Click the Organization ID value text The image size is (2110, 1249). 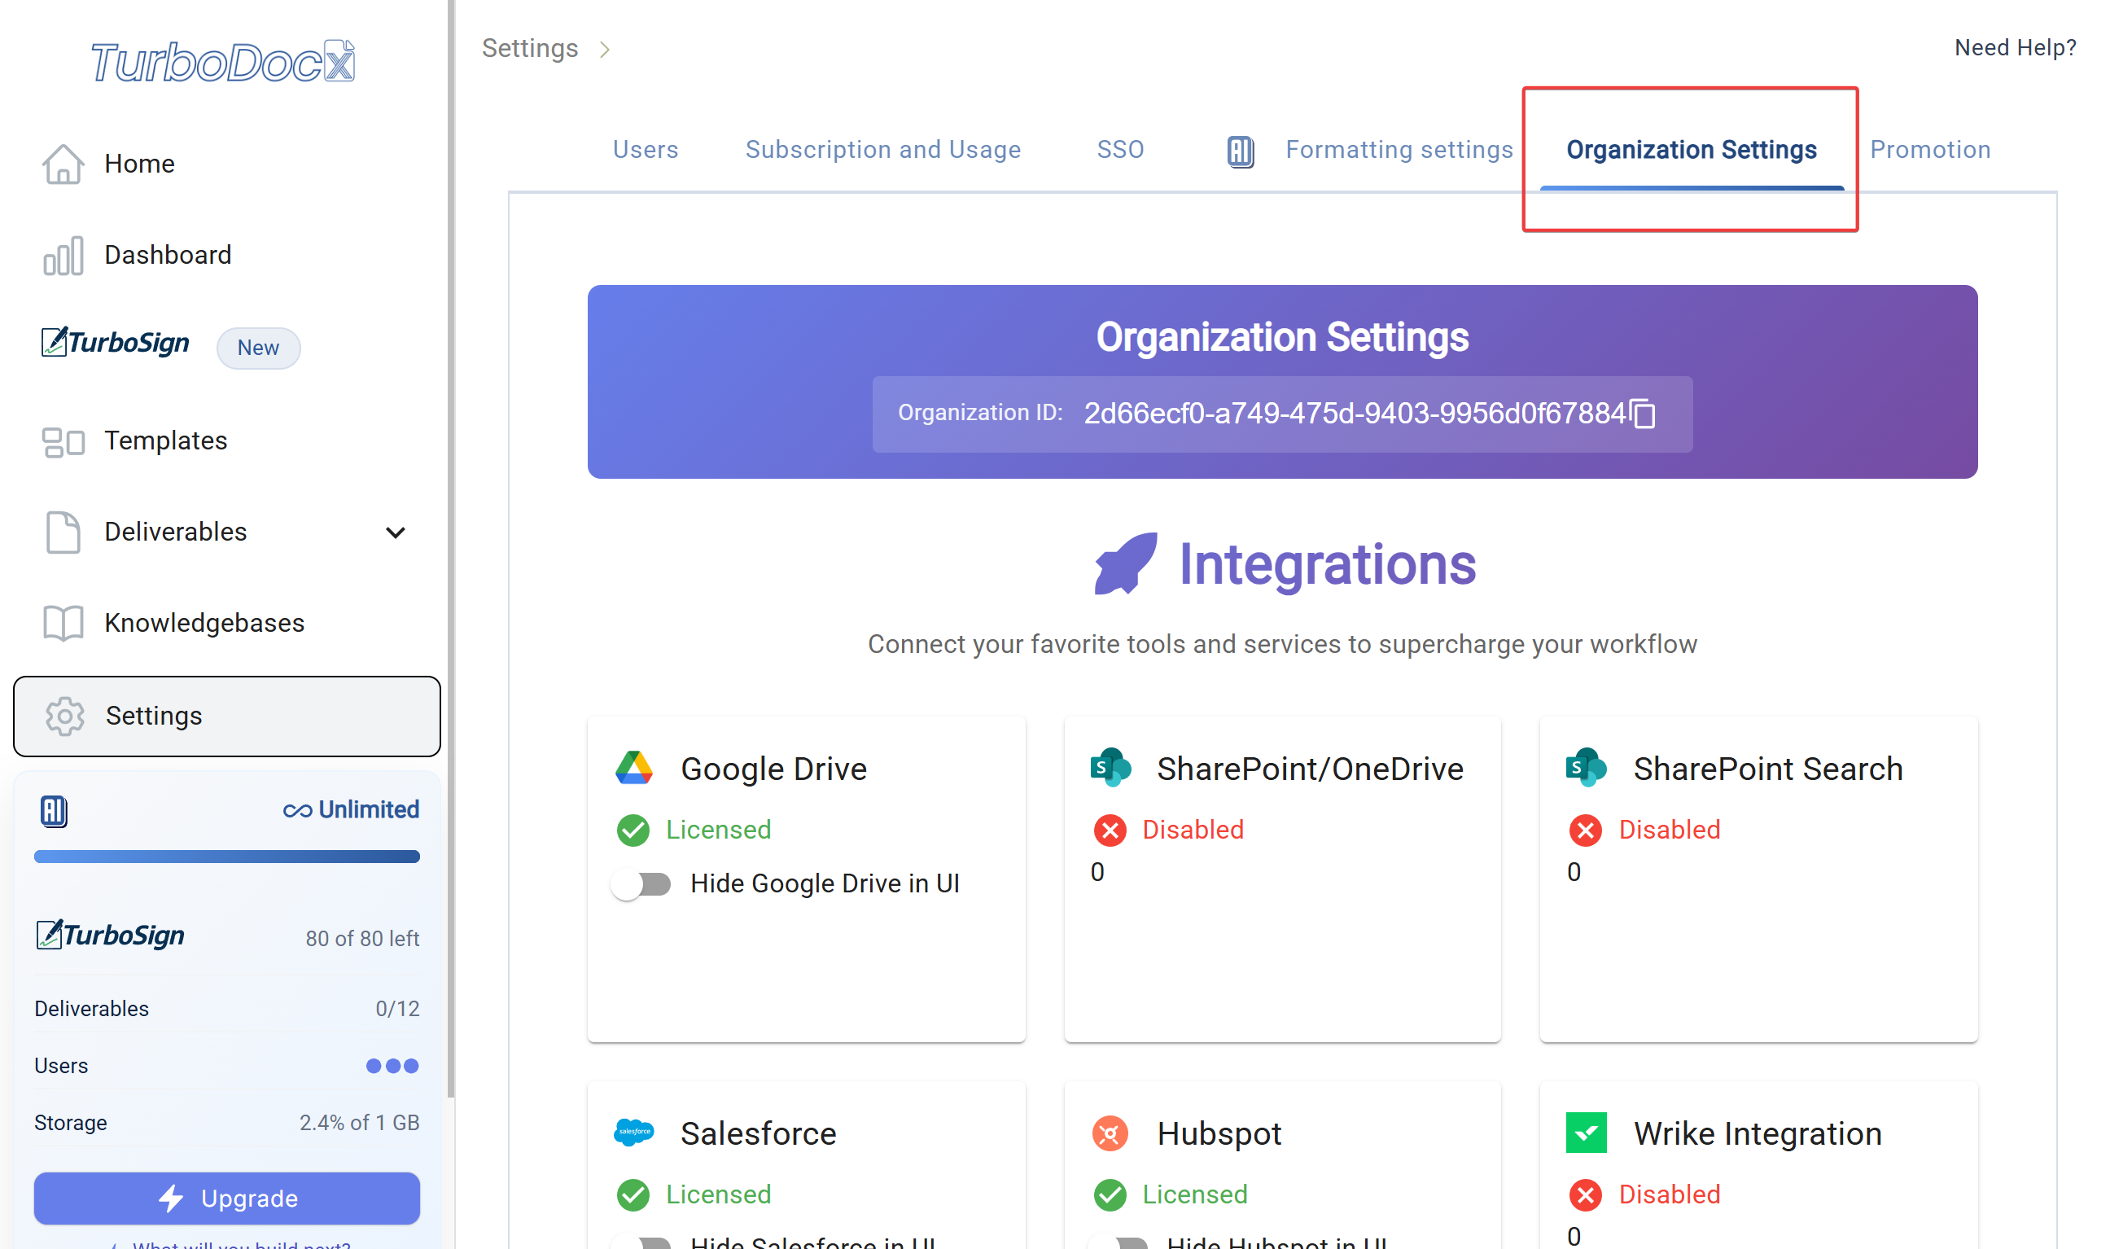(x=1354, y=414)
